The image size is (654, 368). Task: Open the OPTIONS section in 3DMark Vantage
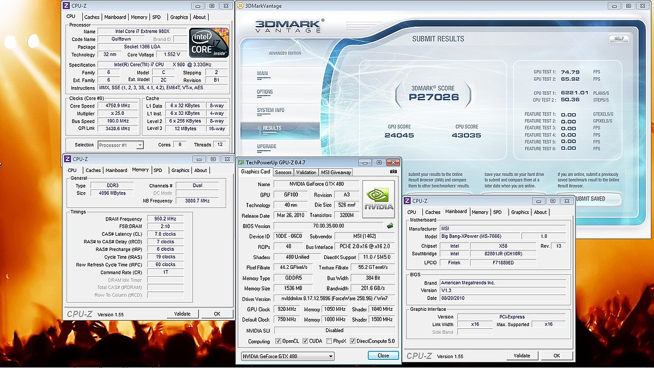coord(265,92)
